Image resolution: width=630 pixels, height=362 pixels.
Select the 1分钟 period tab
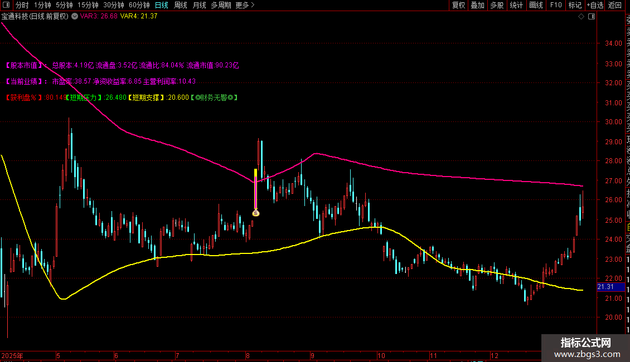[x=42, y=5]
